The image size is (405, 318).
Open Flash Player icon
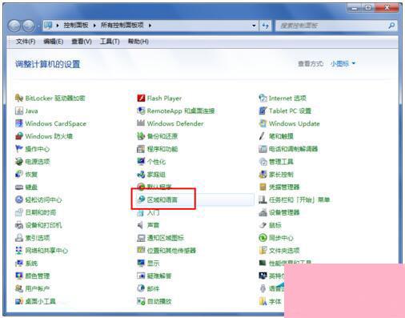pos(141,98)
